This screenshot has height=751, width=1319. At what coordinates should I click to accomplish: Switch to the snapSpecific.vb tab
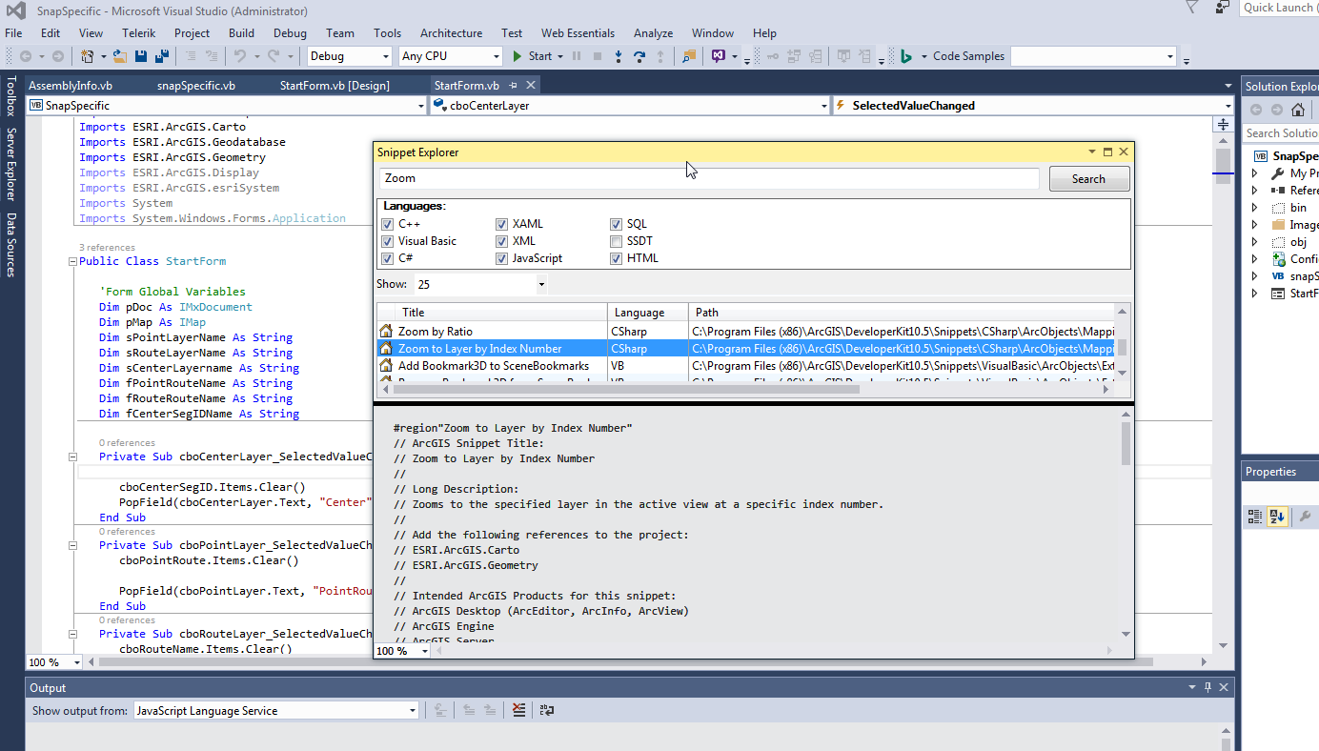click(x=195, y=85)
